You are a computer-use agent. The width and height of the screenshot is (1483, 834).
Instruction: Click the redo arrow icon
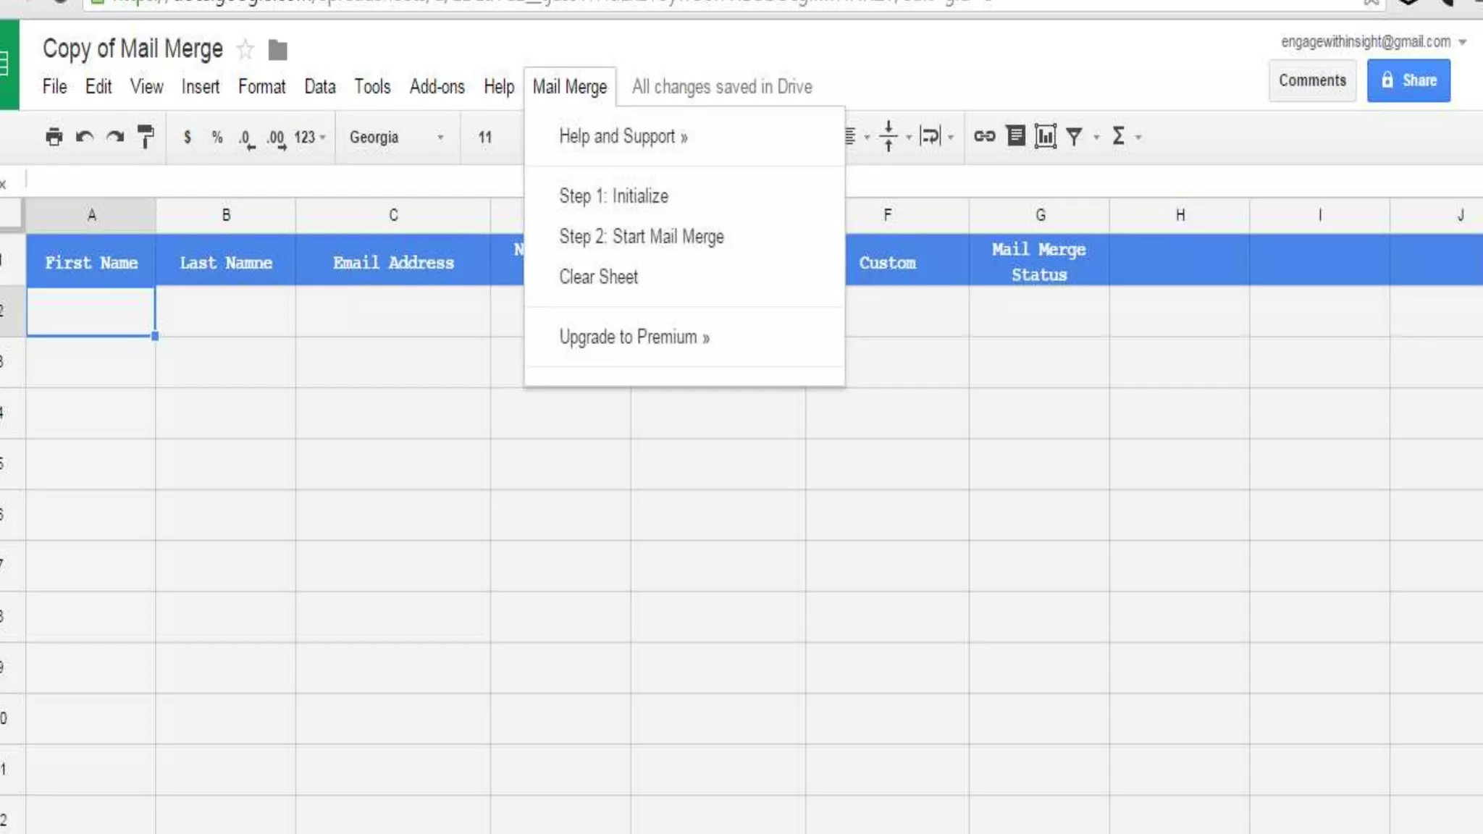(115, 137)
